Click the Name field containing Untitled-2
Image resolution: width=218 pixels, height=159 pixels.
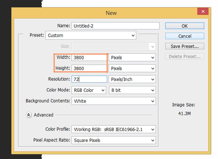tap(116, 26)
